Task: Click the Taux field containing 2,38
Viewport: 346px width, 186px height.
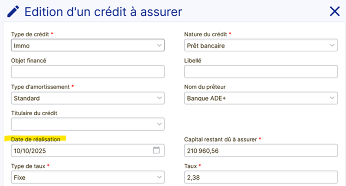Action: [260, 177]
